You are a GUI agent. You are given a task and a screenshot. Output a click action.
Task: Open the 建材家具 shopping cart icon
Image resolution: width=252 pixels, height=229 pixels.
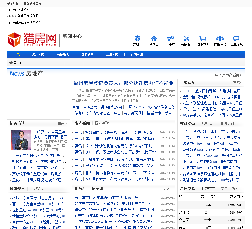pyautogui.click(x=203, y=39)
